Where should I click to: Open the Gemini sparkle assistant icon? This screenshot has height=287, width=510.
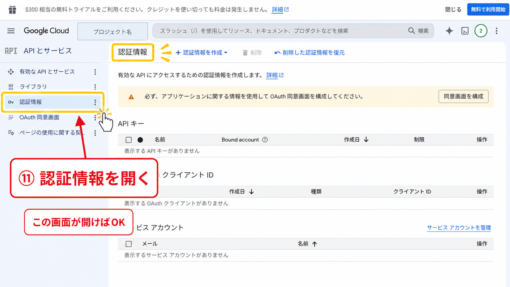pyautogui.click(x=449, y=31)
